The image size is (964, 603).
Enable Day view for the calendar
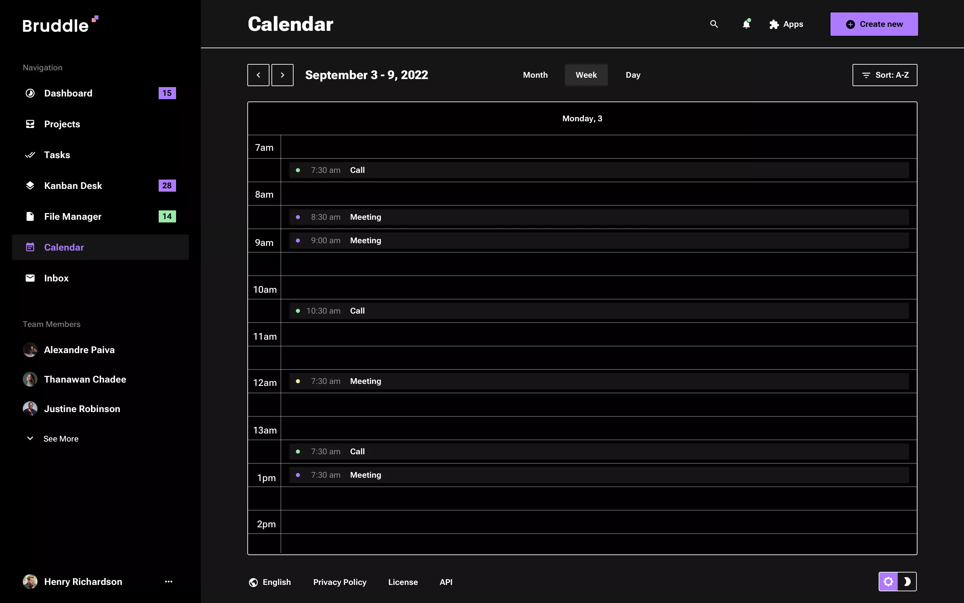pyautogui.click(x=633, y=75)
